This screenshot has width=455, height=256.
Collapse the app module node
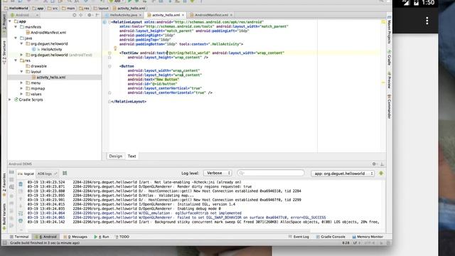(10, 21)
